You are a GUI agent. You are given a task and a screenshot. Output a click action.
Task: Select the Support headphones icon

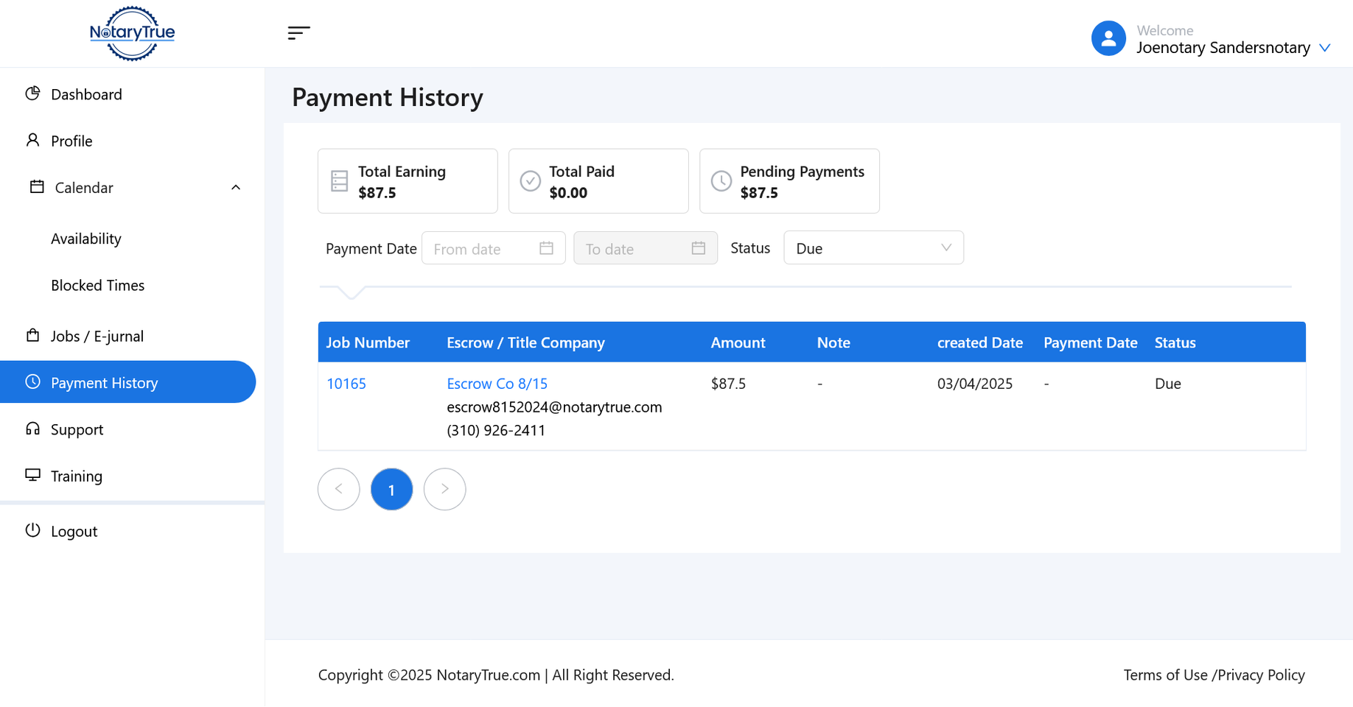(x=32, y=429)
